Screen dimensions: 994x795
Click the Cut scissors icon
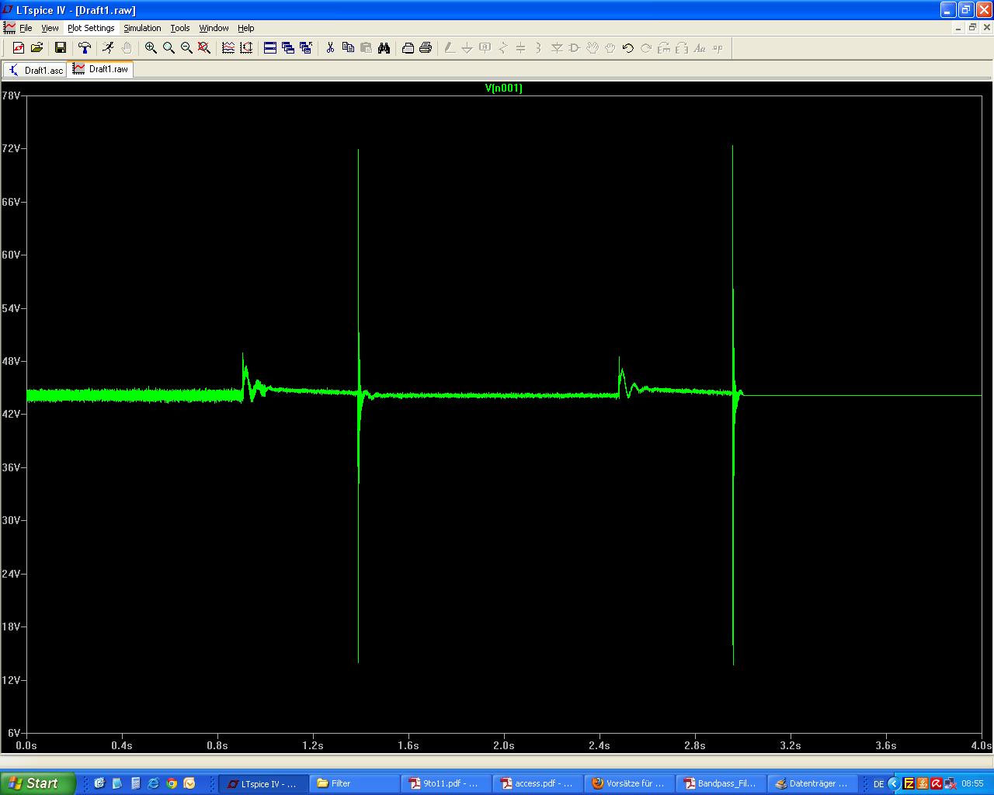click(330, 48)
